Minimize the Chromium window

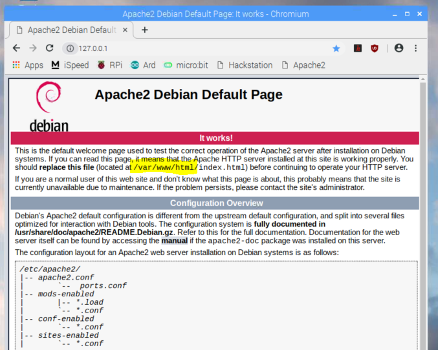pos(395,14)
